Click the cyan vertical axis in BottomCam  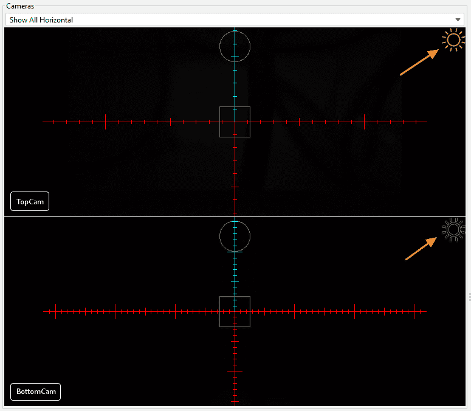pos(235,274)
